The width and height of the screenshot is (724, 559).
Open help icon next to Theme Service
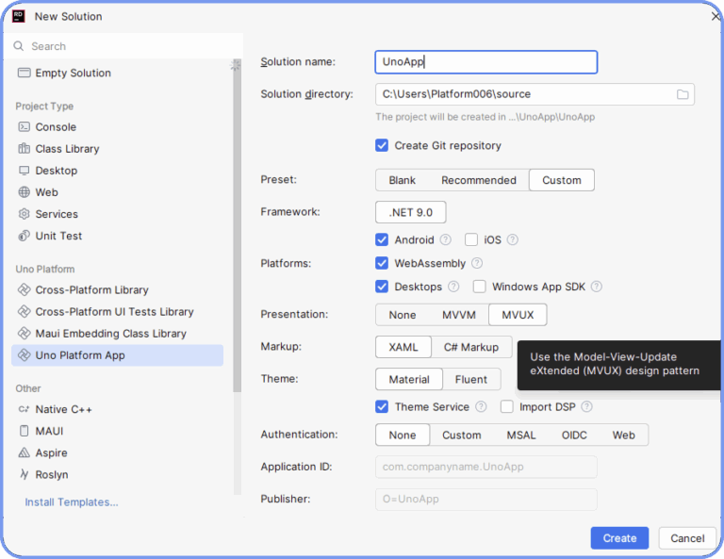[481, 406]
